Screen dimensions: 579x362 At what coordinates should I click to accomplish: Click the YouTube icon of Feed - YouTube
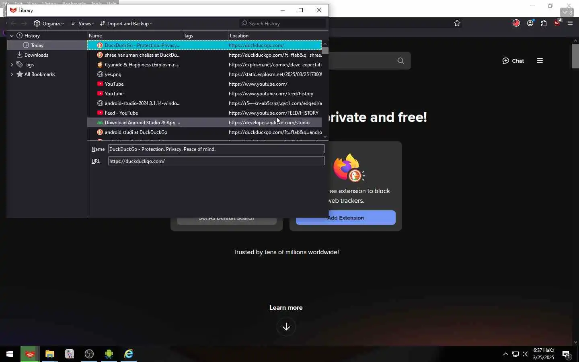point(100,113)
